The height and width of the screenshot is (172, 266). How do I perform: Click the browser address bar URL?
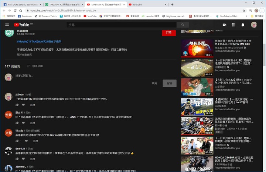click(63, 10)
